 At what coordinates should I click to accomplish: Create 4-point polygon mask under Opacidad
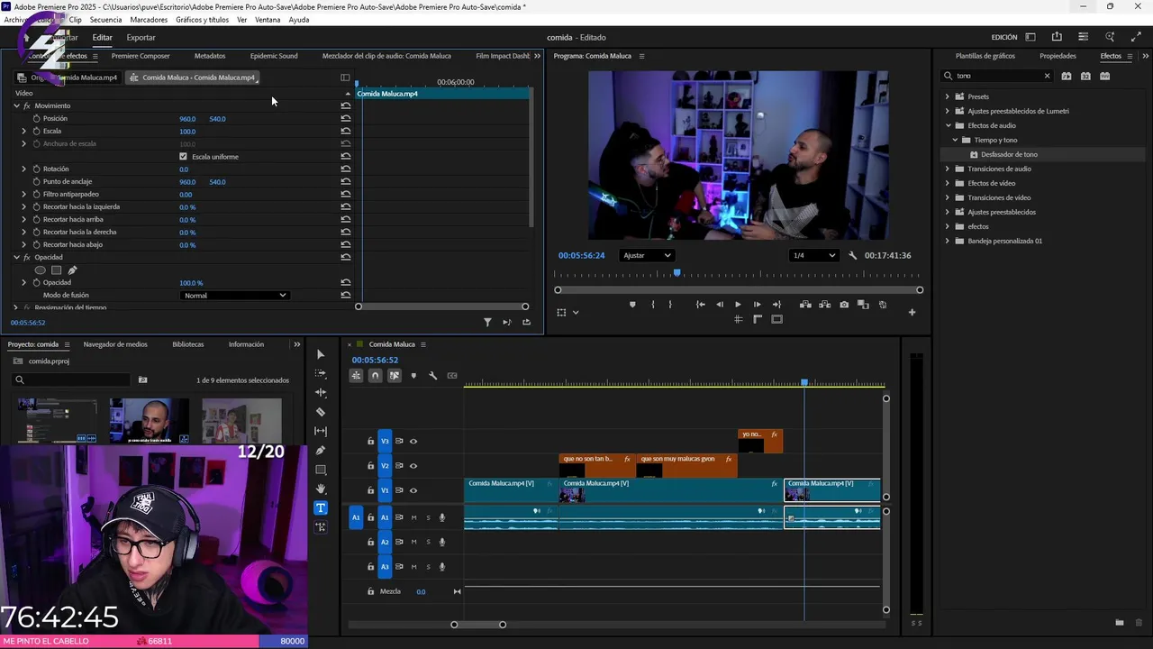56,270
